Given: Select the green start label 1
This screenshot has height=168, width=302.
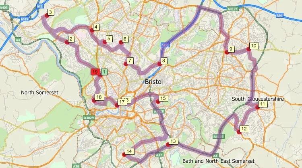Looking at the screenshot, I should tap(104, 72).
